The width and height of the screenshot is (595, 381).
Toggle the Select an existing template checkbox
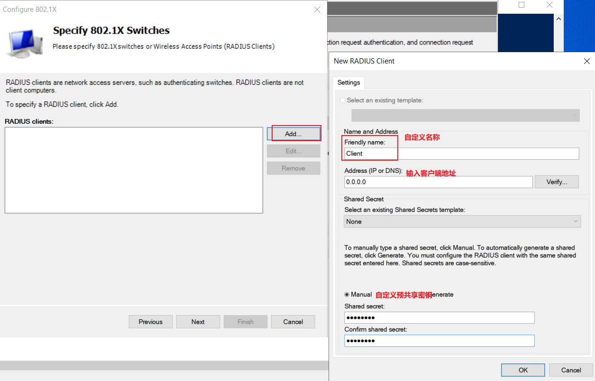[343, 100]
